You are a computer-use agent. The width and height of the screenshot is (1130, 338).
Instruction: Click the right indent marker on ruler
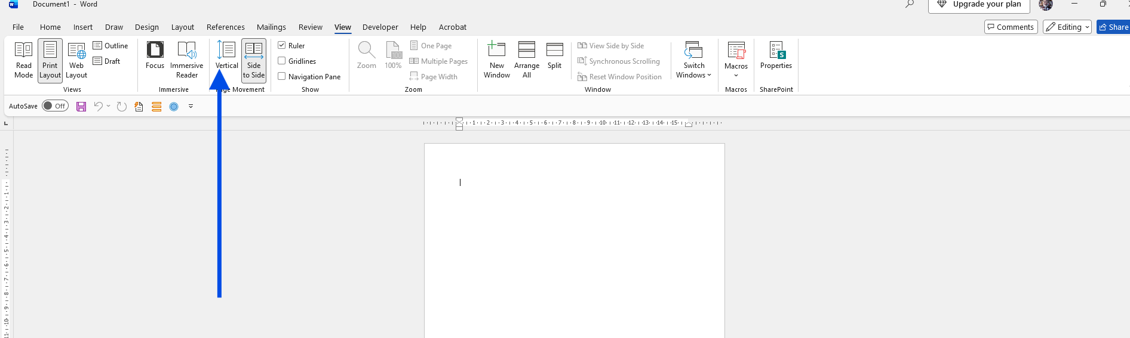pyautogui.click(x=689, y=125)
